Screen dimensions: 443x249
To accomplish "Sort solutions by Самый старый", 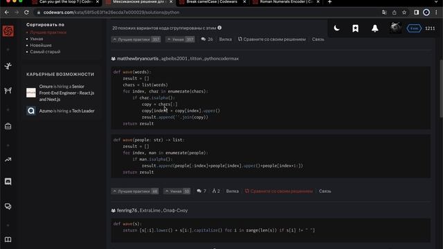I will (x=45, y=52).
